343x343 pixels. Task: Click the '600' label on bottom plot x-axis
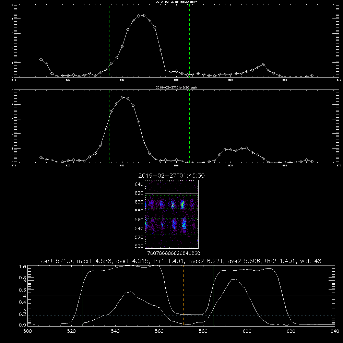click(247, 331)
